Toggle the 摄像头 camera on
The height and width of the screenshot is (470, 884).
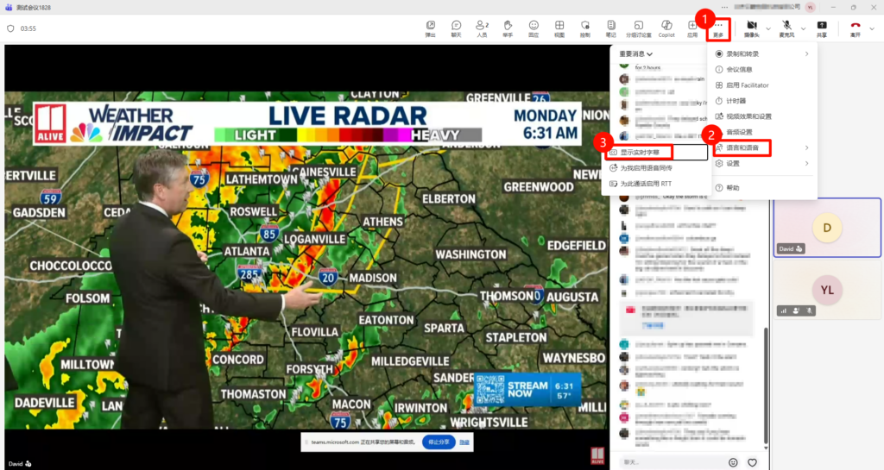tap(751, 28)
